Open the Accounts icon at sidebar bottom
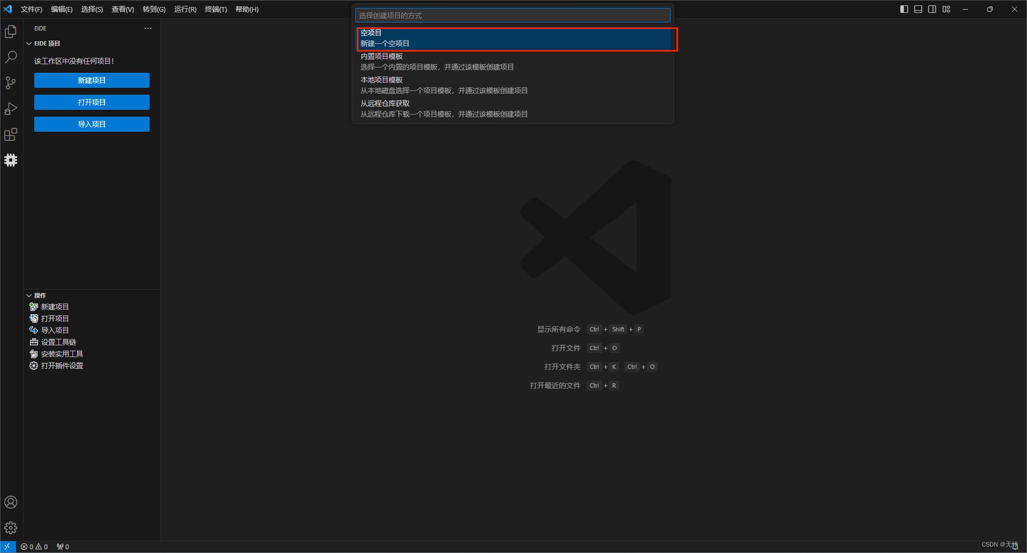Viewport: 1027px width, 553px height. pyautogui.click(x=11, y=502)
